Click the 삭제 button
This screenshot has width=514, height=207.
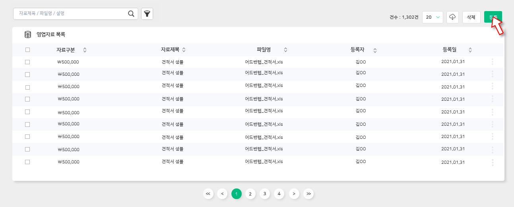[471, 17]
